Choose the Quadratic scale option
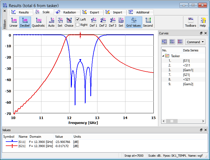The image size is (210, 160). pos(38,22)
